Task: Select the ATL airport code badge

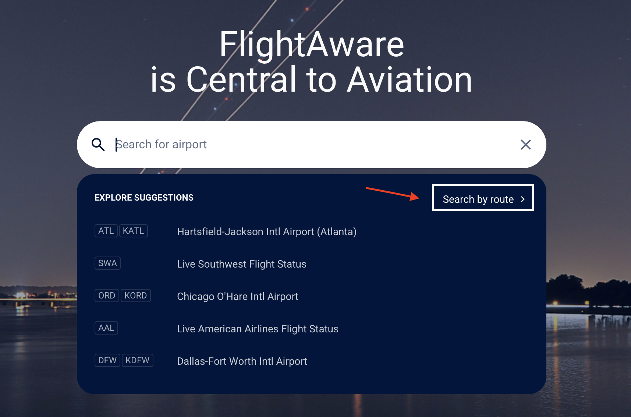Action: [x=106, y=231]
